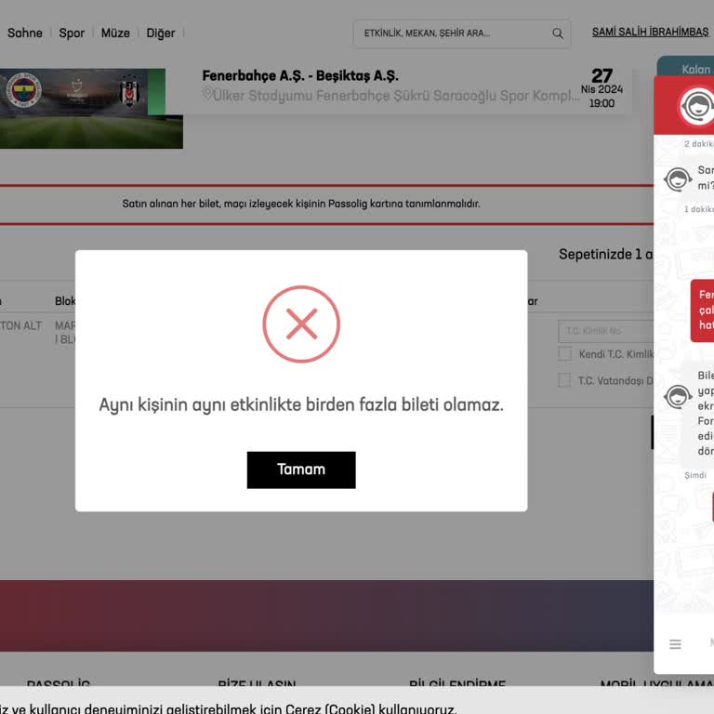Click the red error X icon in the dialog
Screen dimensions: 714x714
(x=301, y=324)
